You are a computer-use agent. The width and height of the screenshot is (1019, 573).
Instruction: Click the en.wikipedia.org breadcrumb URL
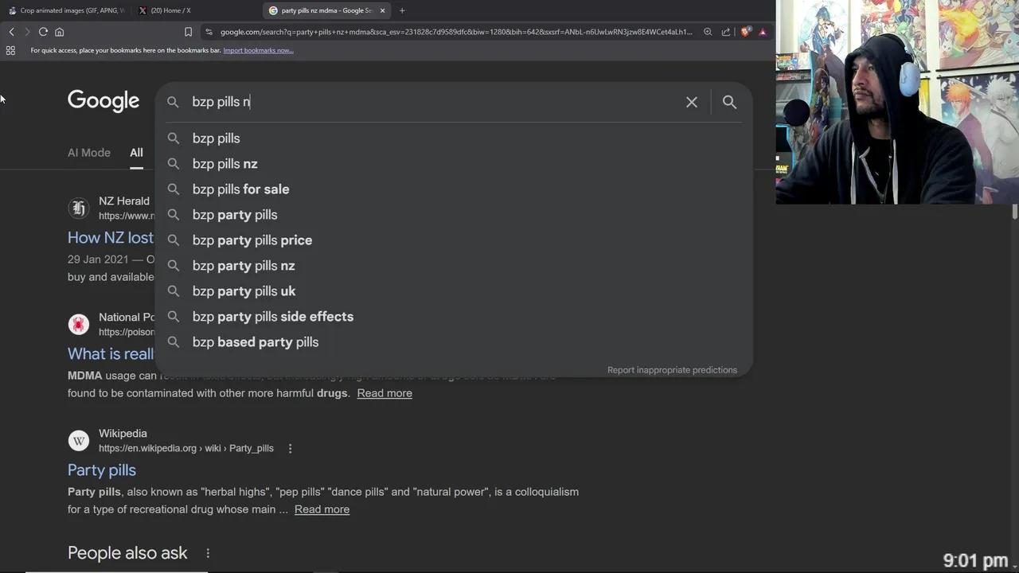click(186, 448)
